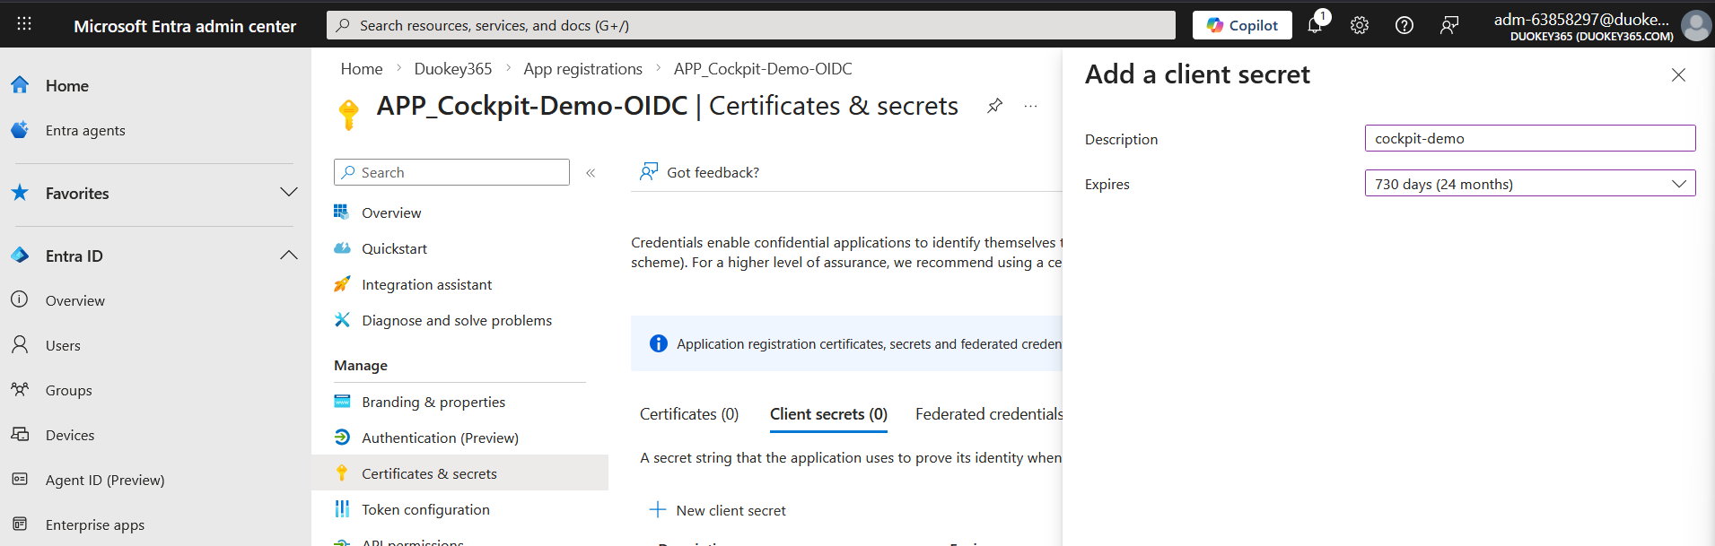Image resolution: width=1715 pixels, height=546 pixels.
Task: Open Entra agents in left navigation
Action: [x=85, y=131]
